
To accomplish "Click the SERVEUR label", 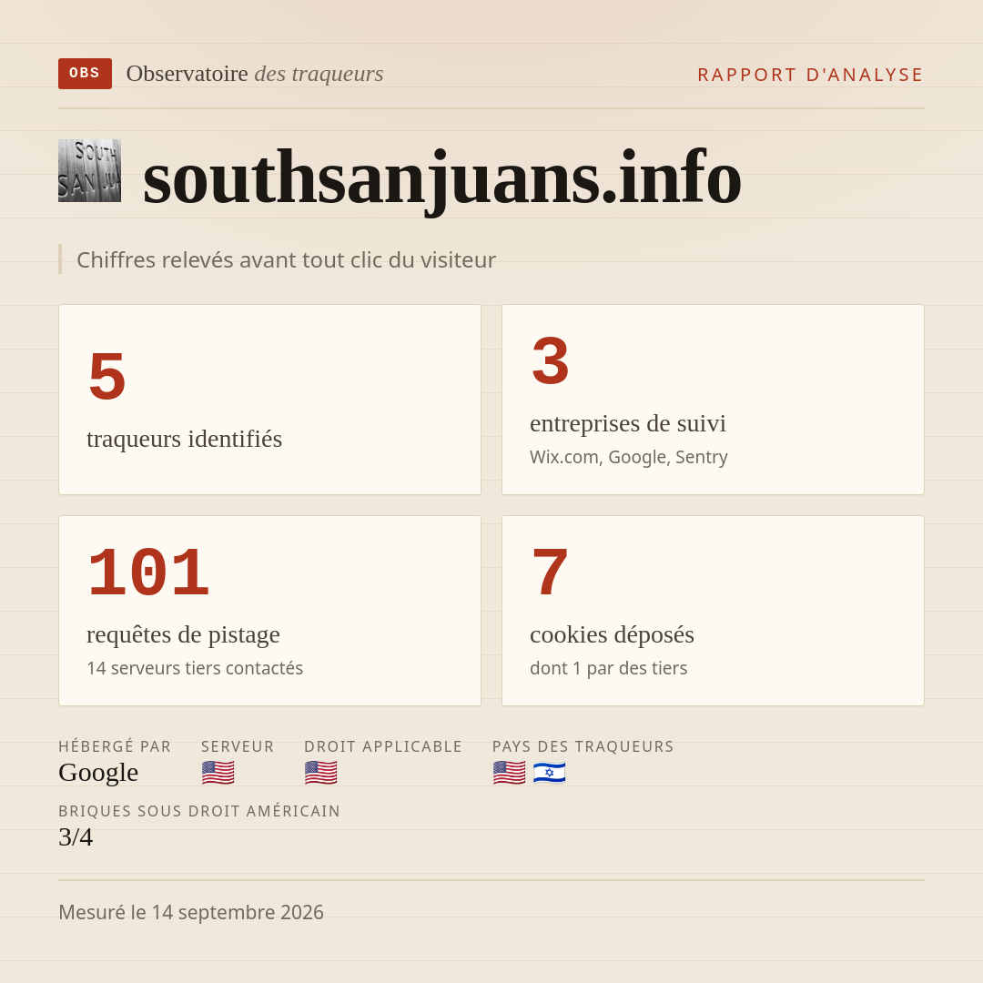I will pos(238,746).
